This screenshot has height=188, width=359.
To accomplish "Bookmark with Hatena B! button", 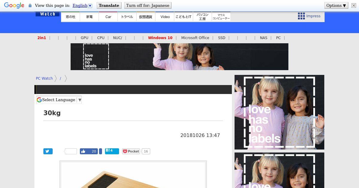I will coord(112,151).
